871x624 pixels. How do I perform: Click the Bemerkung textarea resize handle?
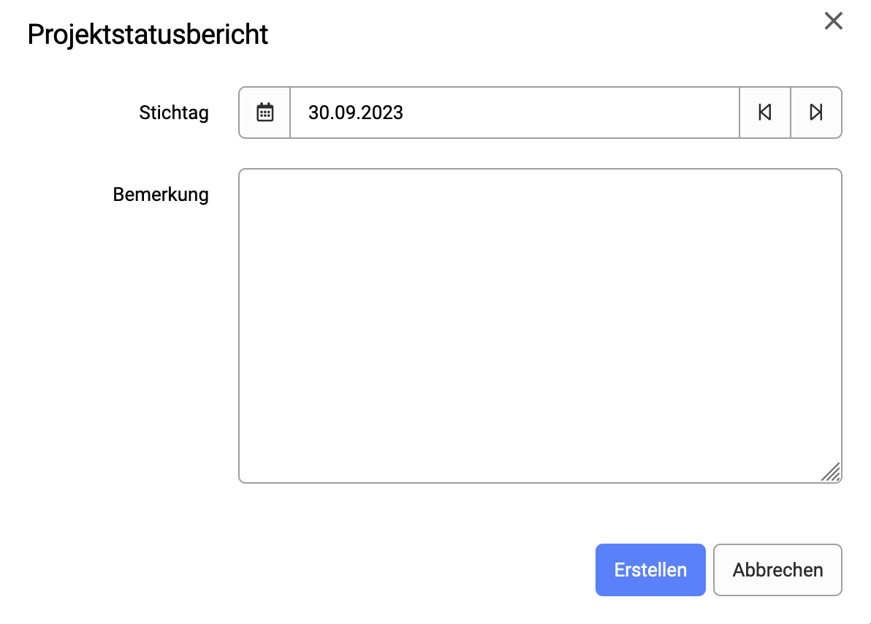pyautogui.click(x=831, y=472)
